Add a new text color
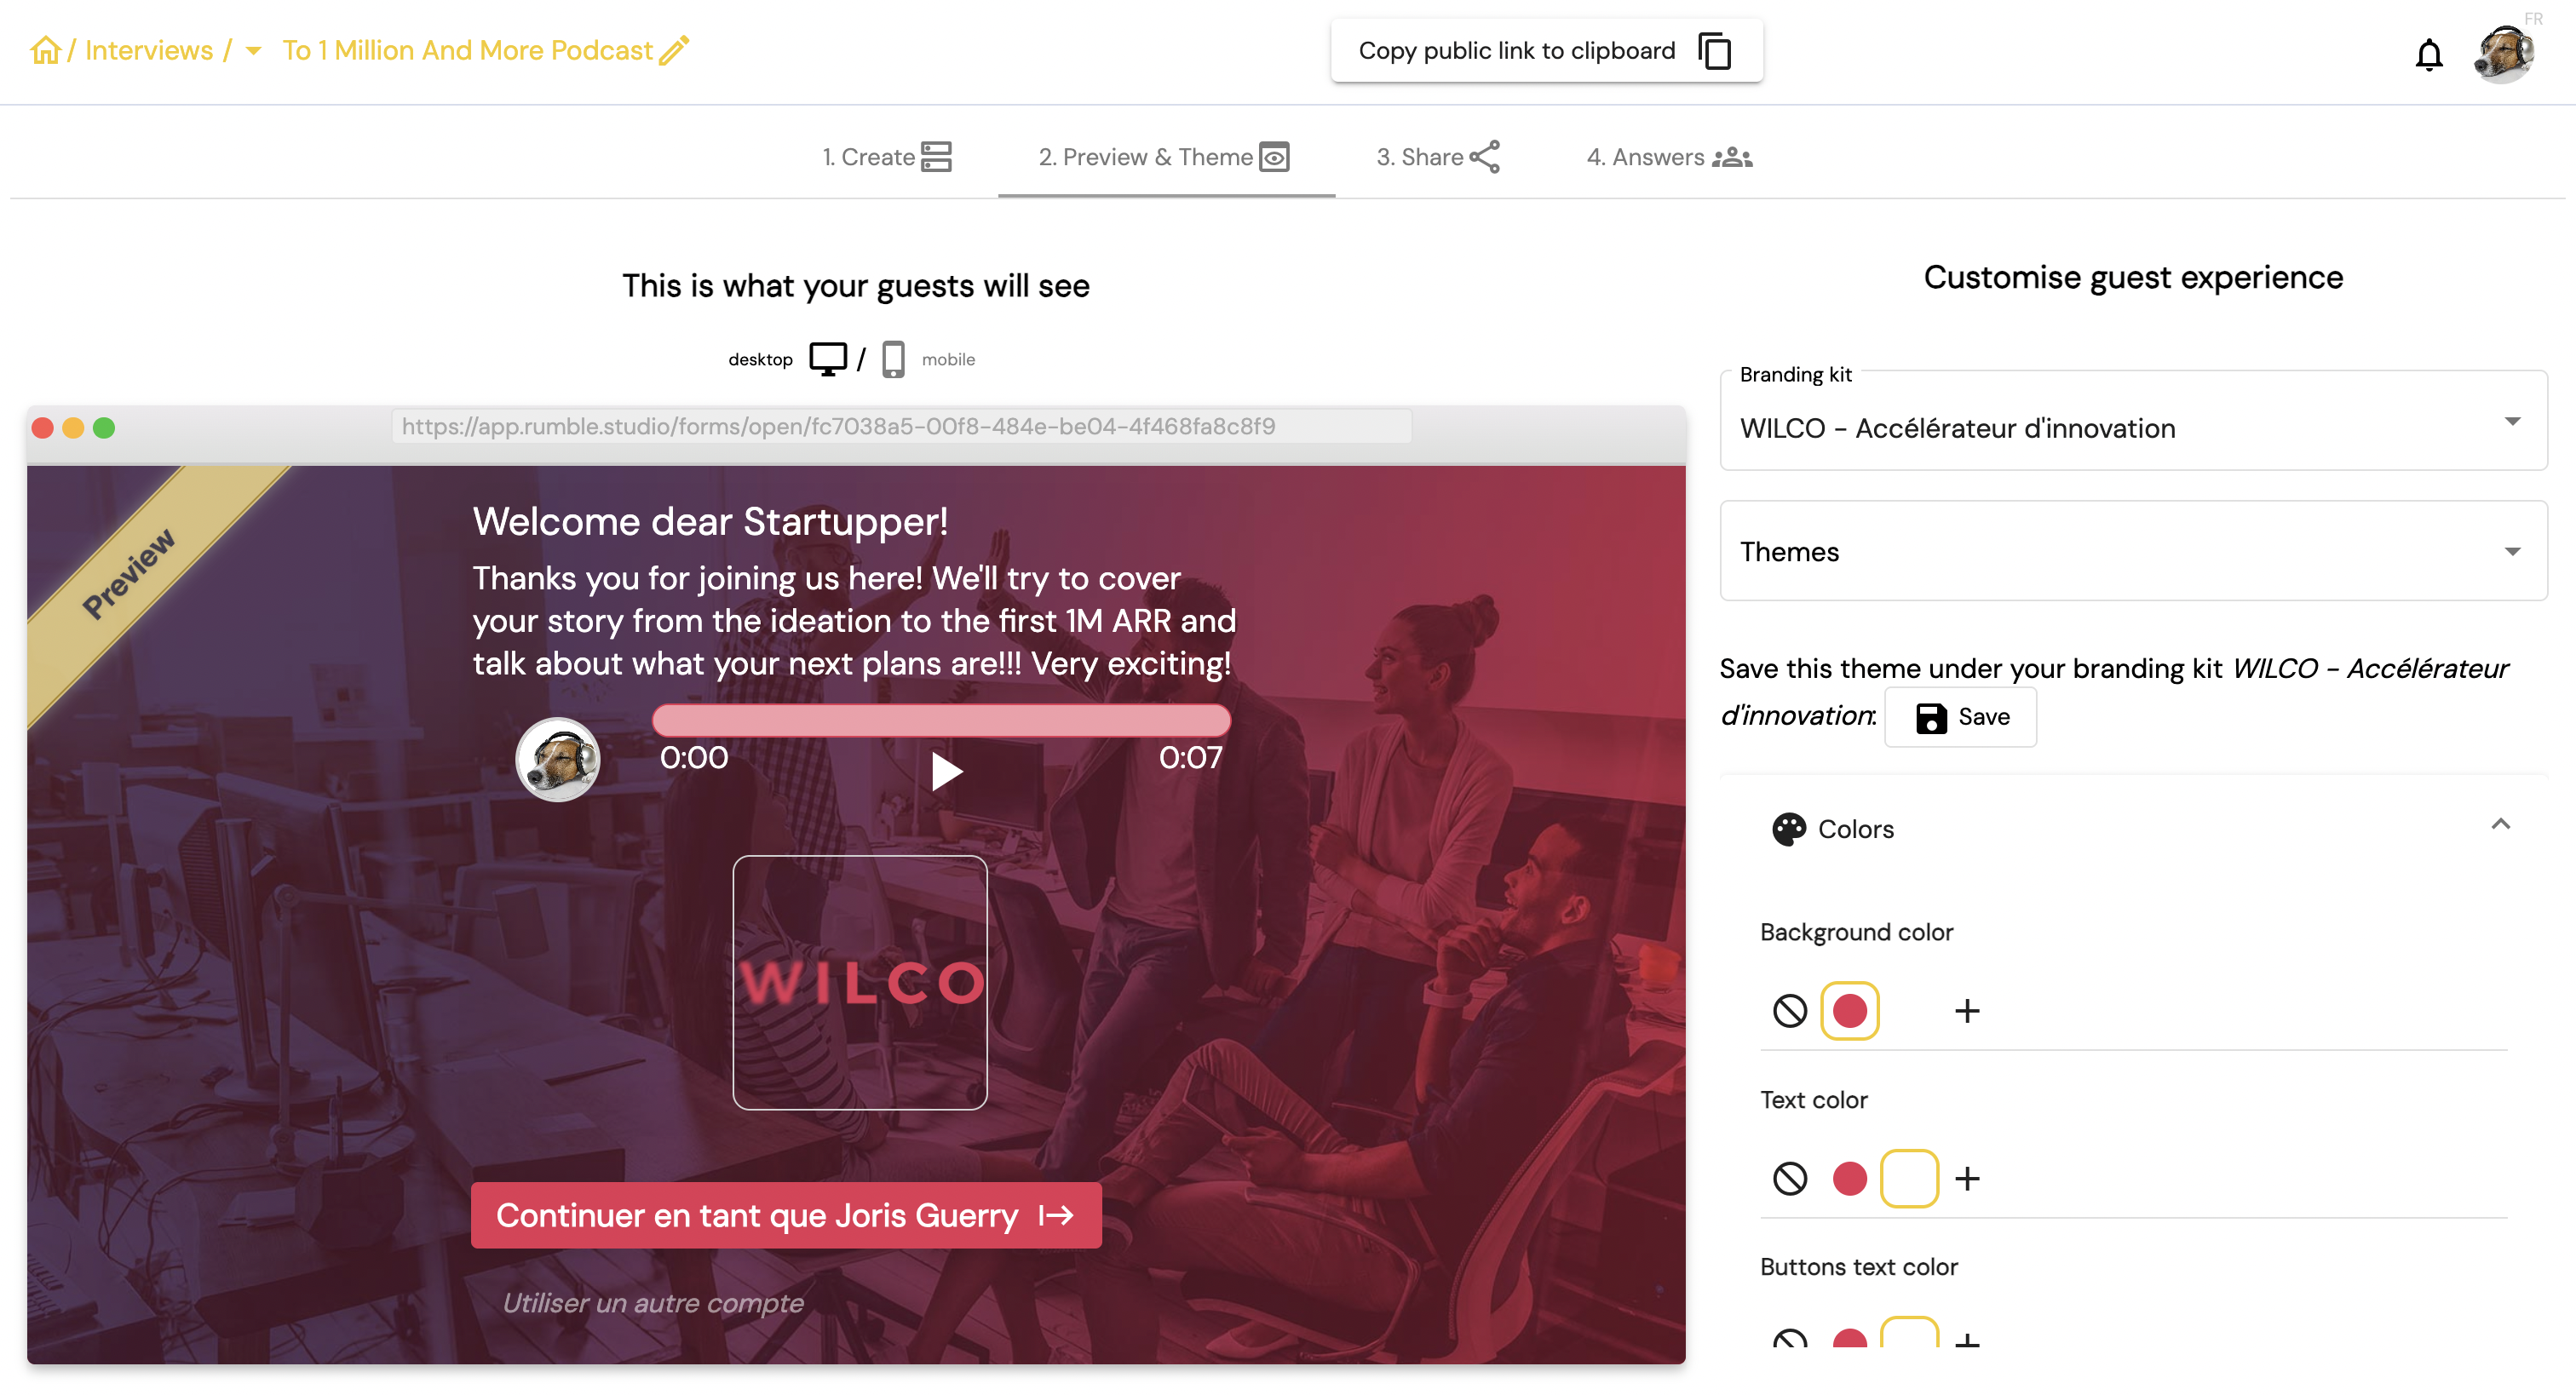2576x1395 pixels. click(1966, 1179)
